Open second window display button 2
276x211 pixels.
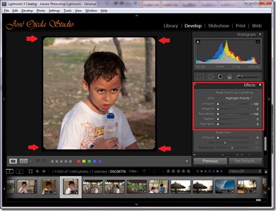point(19,172)
